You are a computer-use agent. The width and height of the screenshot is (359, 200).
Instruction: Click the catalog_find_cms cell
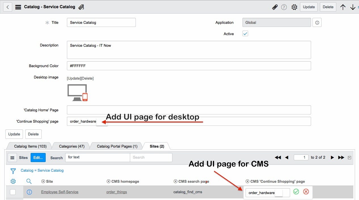point(188,192)
